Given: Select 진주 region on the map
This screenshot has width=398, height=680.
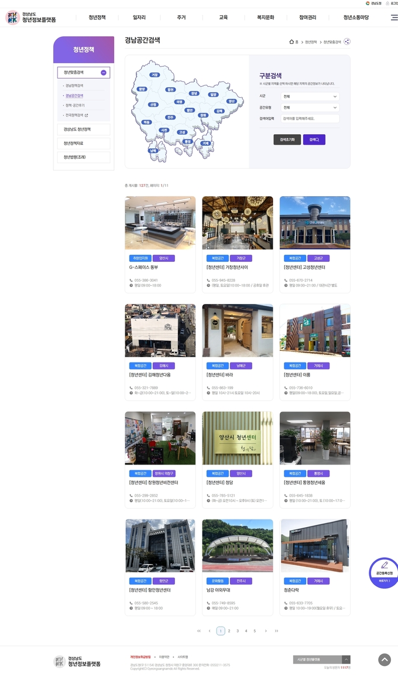Looking at the screenshot, I should click(170, 117).
